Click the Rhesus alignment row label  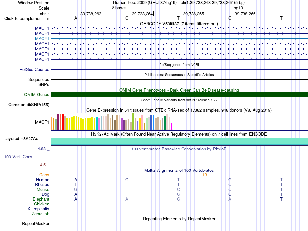(42, 184)
